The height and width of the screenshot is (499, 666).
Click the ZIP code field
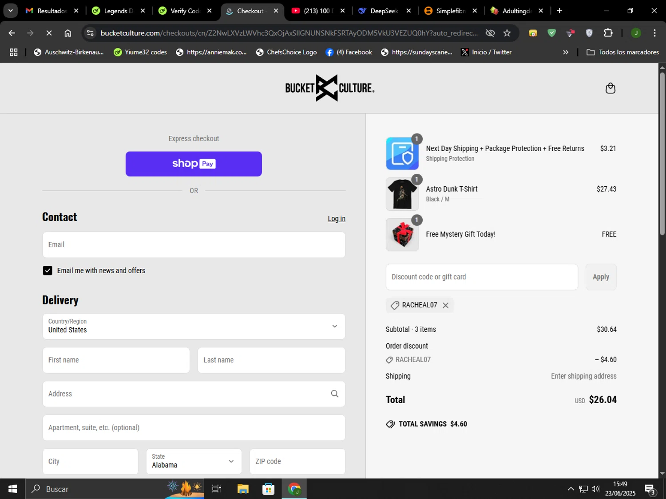pos(297,461)
